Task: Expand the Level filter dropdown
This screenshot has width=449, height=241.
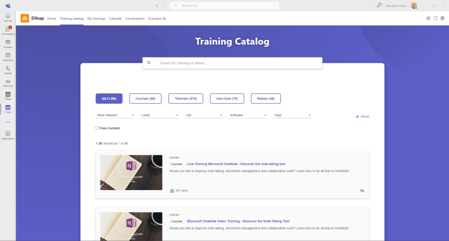Action: (160, 115)
